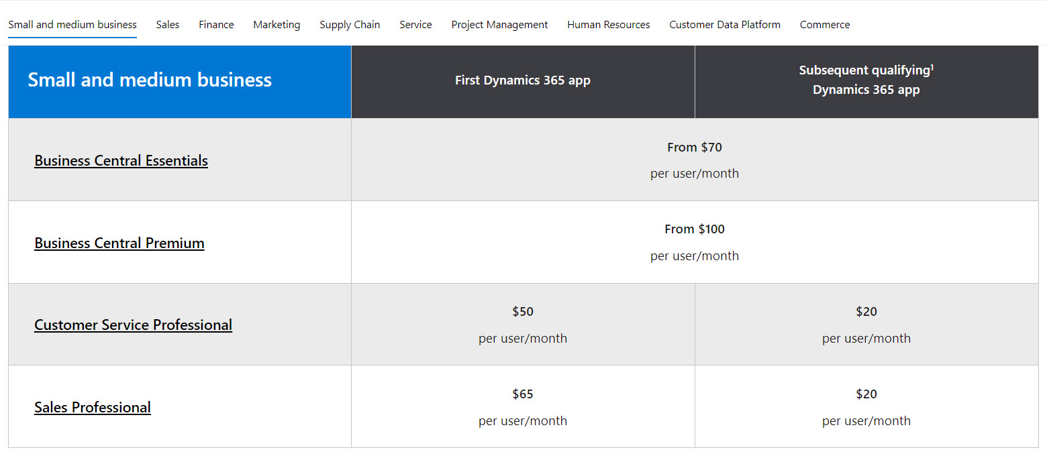Image resolution: width=1047 pixels, height=458 pixels.
Task: Click the 'First Dynamics 365 app' column header
Action: point(523,80)
